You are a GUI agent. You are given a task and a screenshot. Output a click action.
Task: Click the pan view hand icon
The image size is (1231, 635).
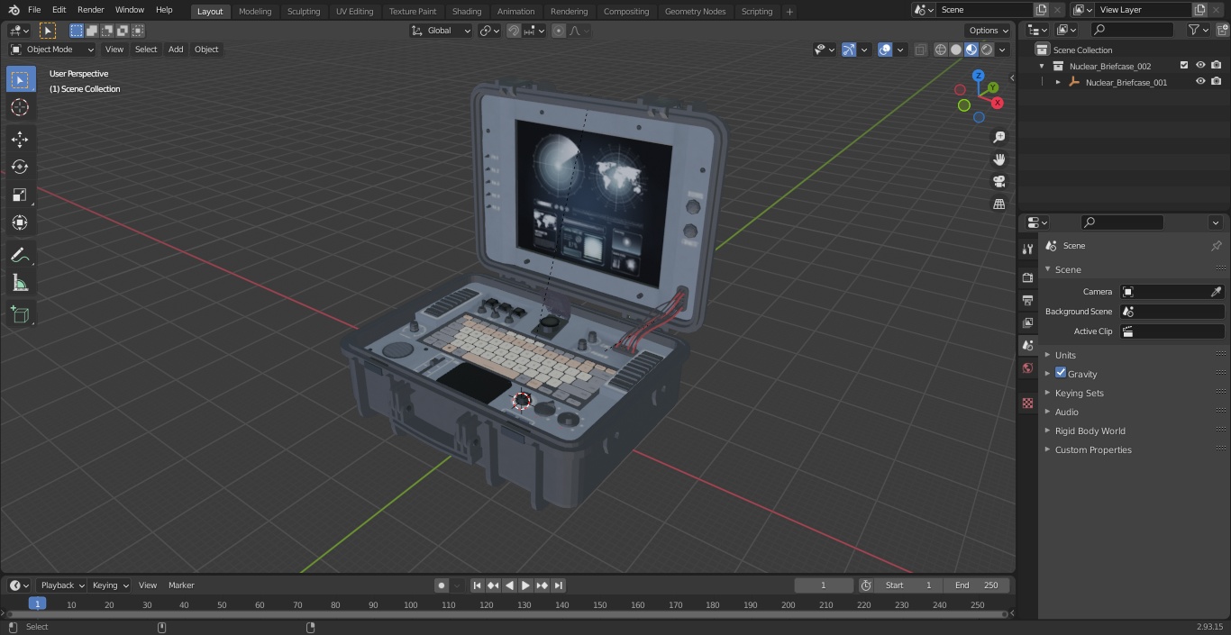click(x=998, y=159)
